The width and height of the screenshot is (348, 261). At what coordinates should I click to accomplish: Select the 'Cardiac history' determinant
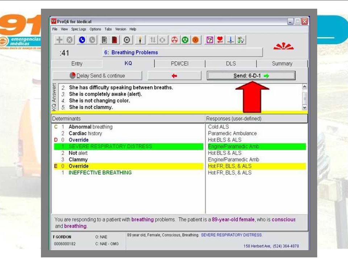point(85,133)
